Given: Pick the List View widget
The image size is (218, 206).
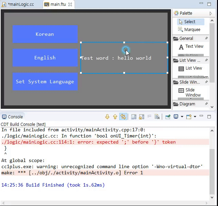Looking at the screenshot, I should (x=190, y=68).
